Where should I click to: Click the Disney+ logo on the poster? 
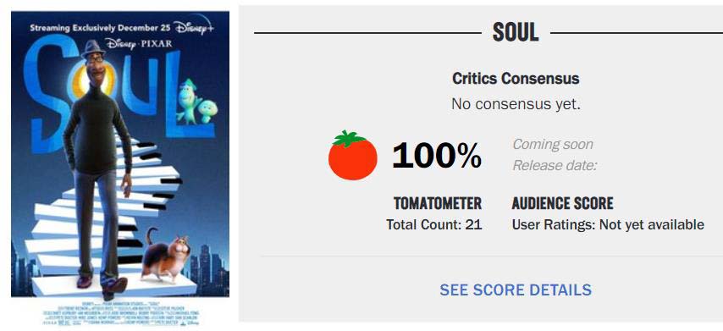point(194,28)
